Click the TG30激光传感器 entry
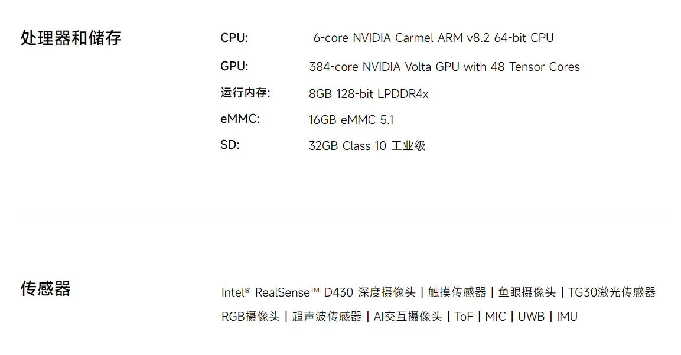The image size is (681, 355). coord(611,292)
